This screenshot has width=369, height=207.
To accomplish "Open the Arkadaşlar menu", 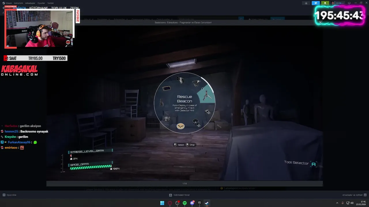I will (30, 3).
